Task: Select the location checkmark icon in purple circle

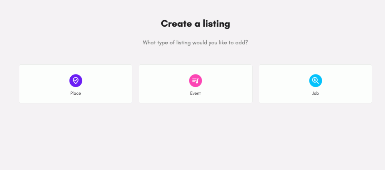Action: [76, 80]
